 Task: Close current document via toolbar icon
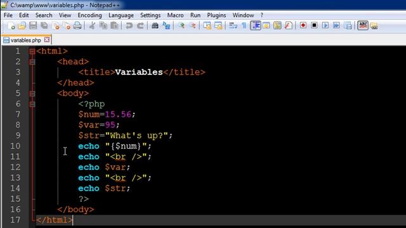coord(55,25)
